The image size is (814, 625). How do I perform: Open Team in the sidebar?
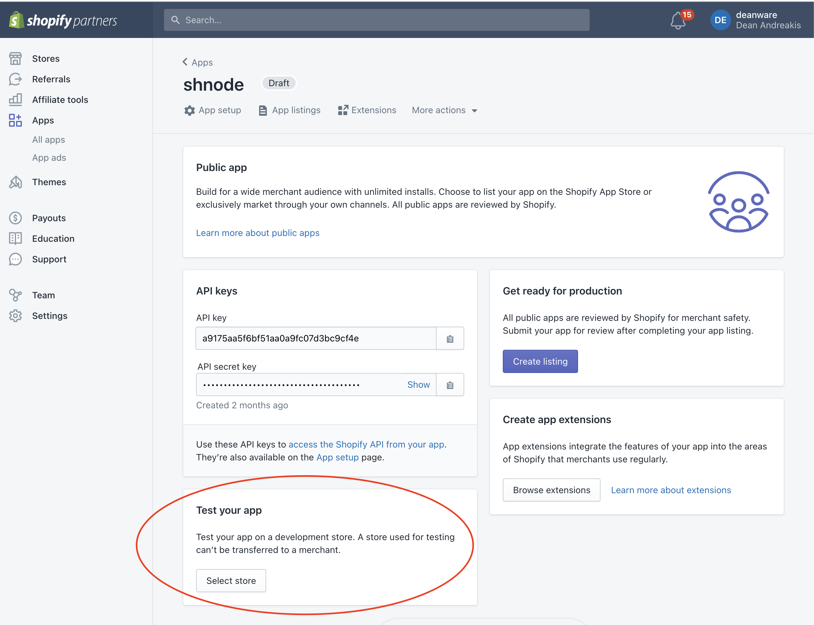43,295
